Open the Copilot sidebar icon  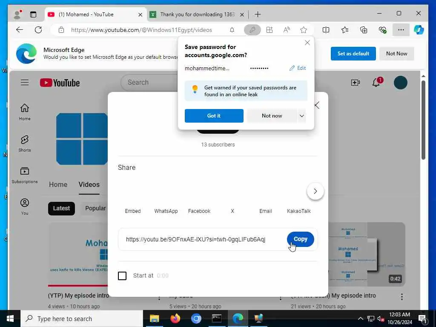(419, 30)
